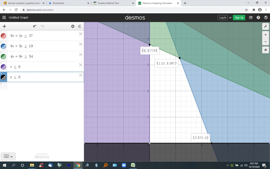The height and width of the screenshot is (169, 270).
Task: Open the browser extensions puzzle icon
Action: [254, 10]
